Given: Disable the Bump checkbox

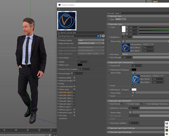Looking at the screenshot, I should (x=74, y=84).
